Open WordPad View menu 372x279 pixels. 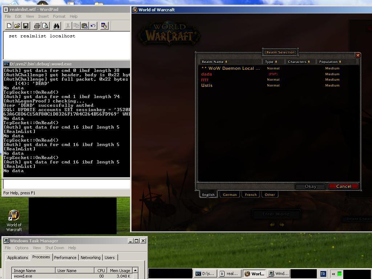[30, 16]
